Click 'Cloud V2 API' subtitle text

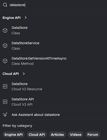coord(22,104)
